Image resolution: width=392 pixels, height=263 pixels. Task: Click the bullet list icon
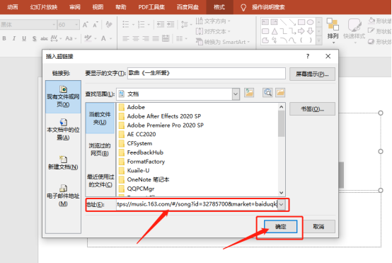click(126, 25)
